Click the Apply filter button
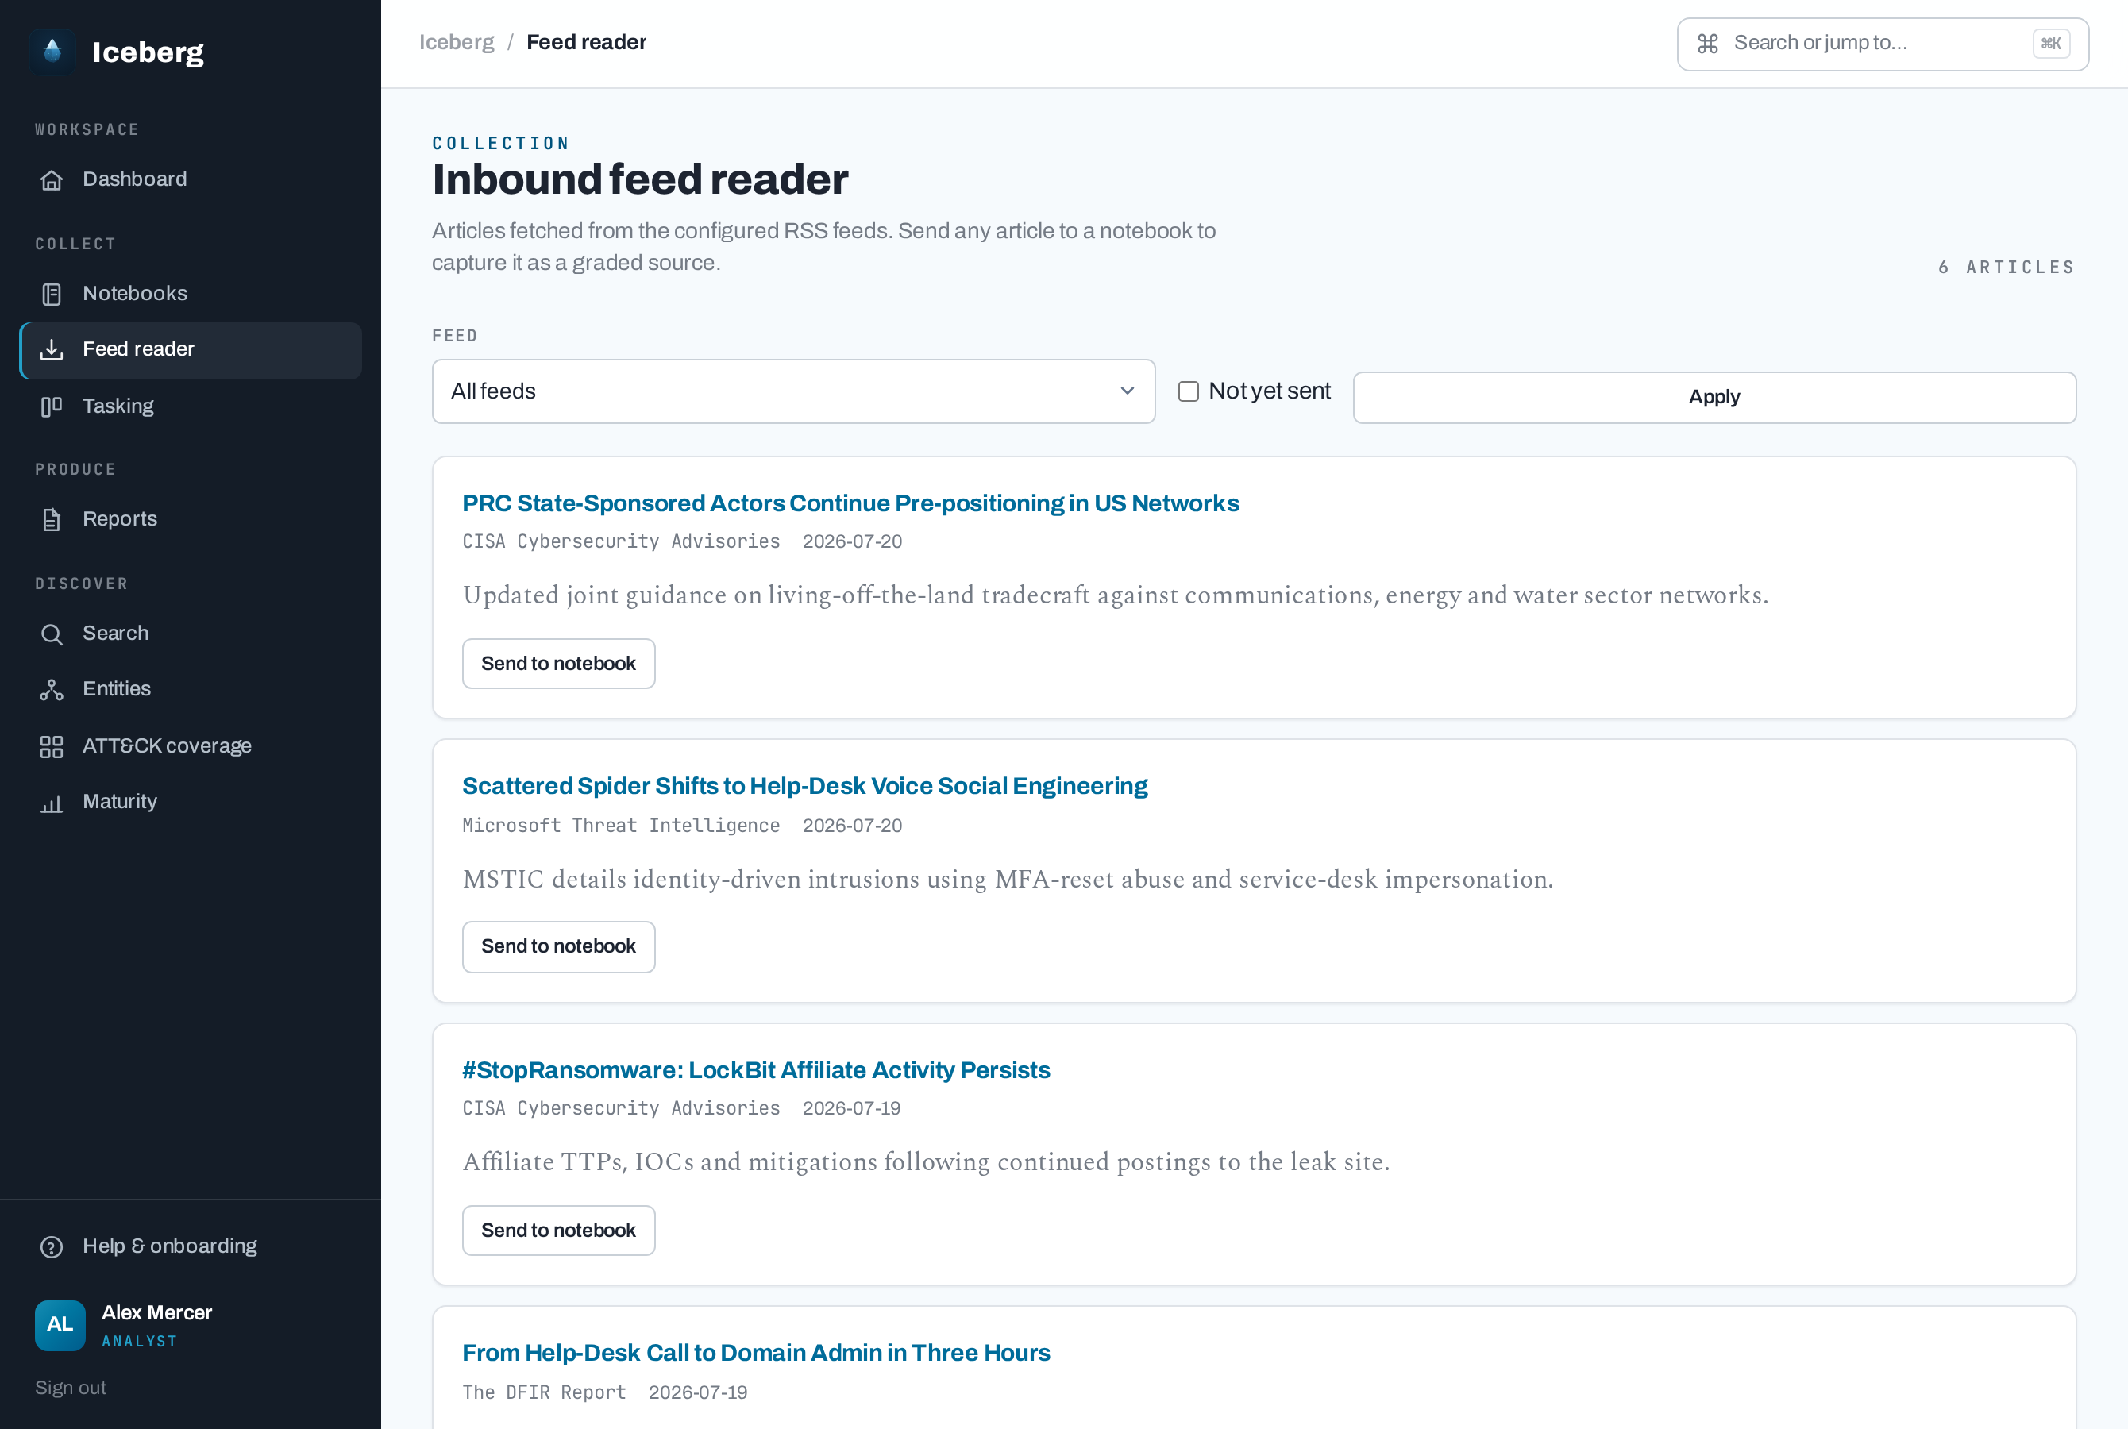Image resolution: width=2128 pixels, height=1429 pixels. (1714, 398)
